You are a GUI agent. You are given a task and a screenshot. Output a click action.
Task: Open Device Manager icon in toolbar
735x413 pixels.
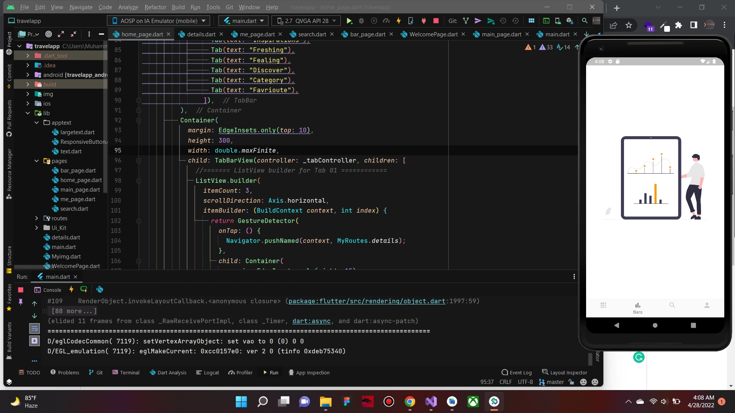[x=558, y=21]
